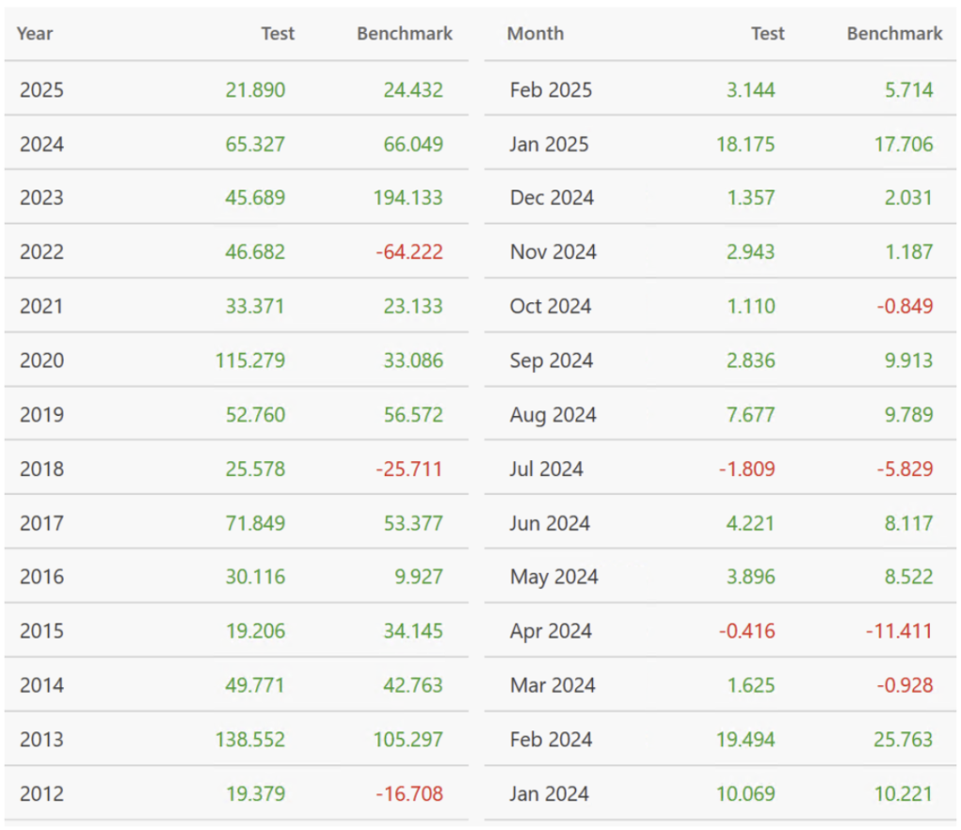The height and width of the screenshot is (830, 961).
Task: Select the Feb 2025 month row label
Action: [551, 90]
